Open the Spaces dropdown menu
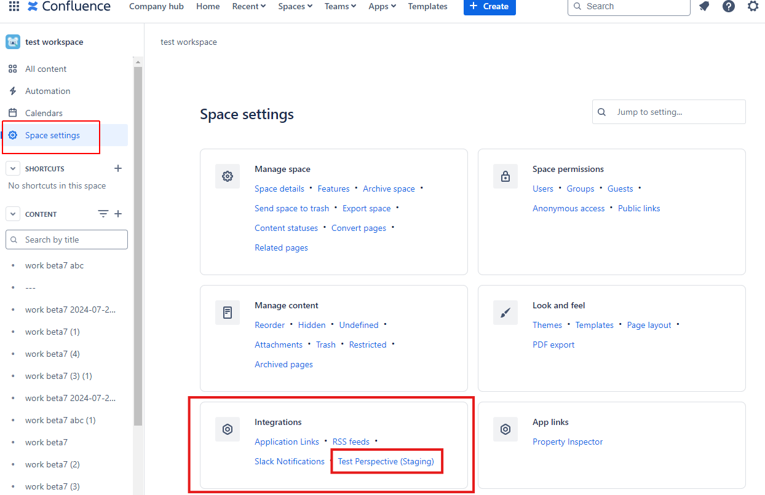The height and width of the screenshot is (495, 765). 295,6
